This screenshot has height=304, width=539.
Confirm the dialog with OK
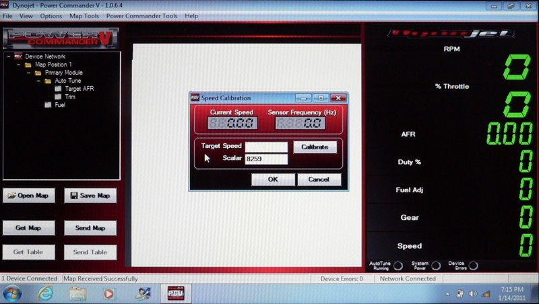pos(273,180)
